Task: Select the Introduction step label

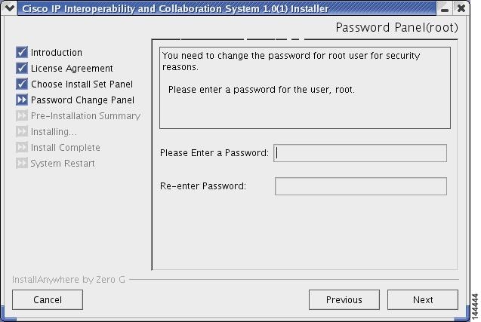Action: point(57,53)
